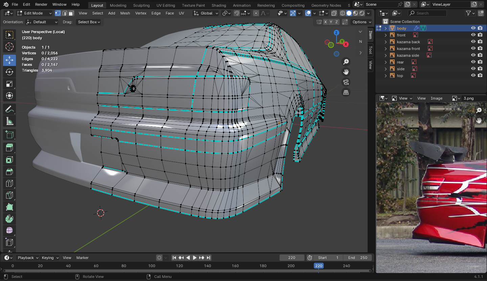Open the Global transform orientation dropdown
The width and height of the screenshot is (487, 281).
coord(206,13)
